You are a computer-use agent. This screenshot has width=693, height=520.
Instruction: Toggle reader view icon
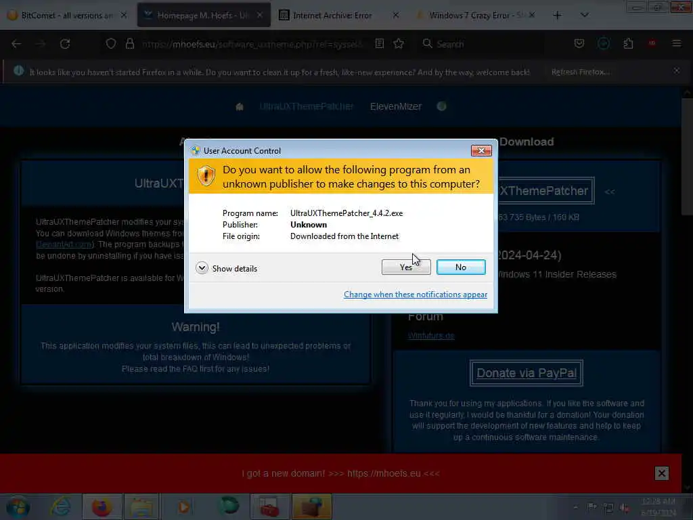(379, 44)
